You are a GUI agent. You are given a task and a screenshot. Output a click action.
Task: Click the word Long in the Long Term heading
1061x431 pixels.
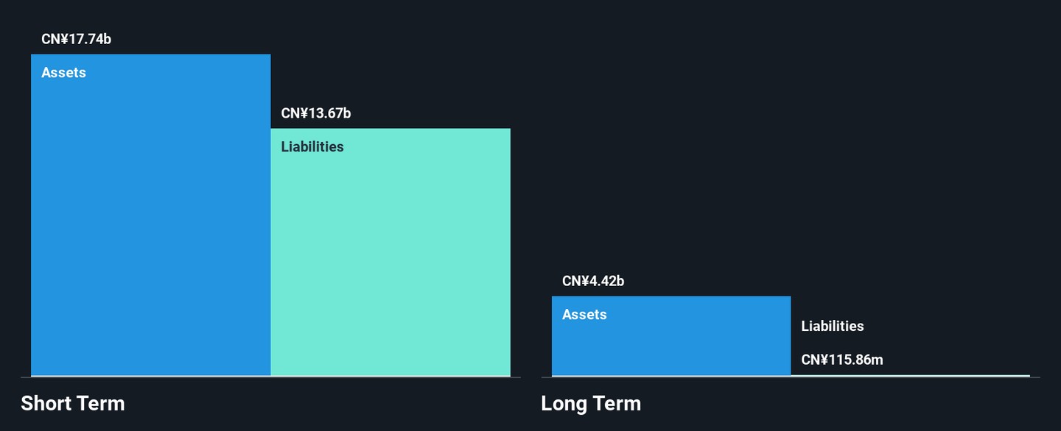564,404
